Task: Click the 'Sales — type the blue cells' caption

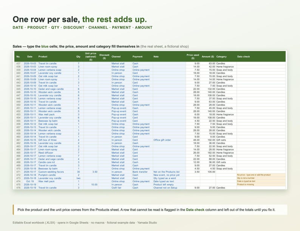Action: (101, 47)
